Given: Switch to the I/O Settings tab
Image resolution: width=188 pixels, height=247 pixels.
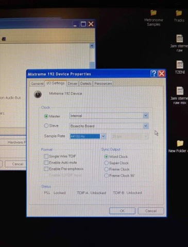Looking at the screenshot, I should [x=56, y=83].
